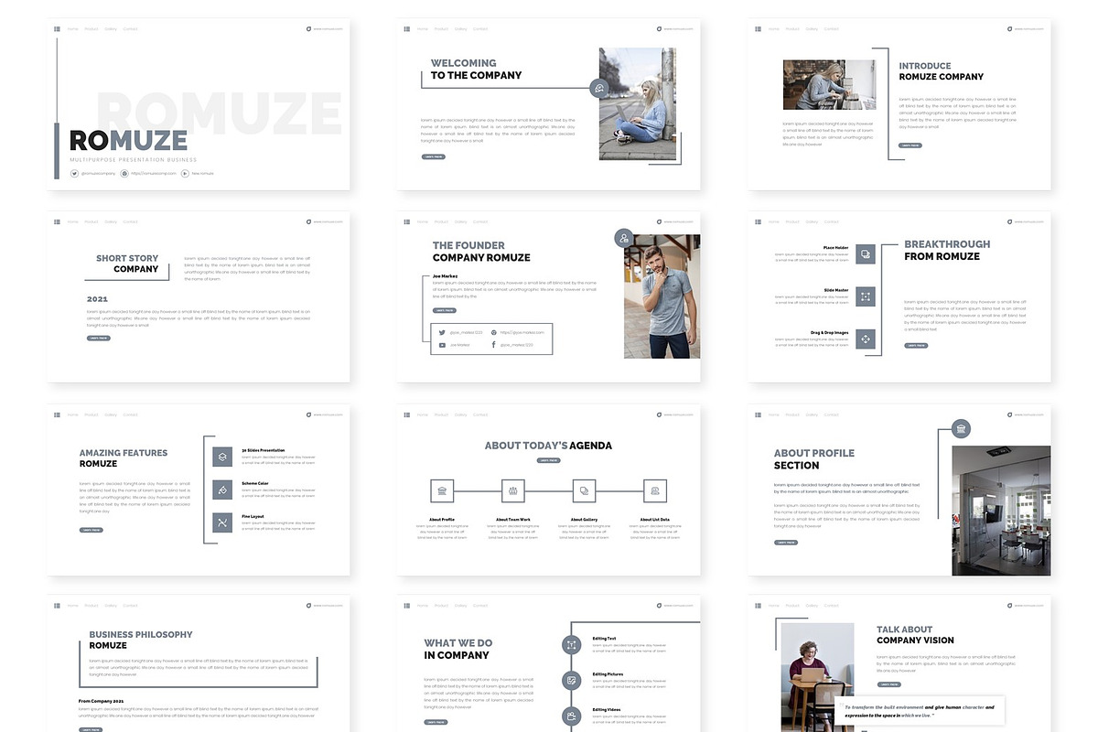Click the italic quote box on Vision slide
The image size is (1098, 732).
[920, 711]
